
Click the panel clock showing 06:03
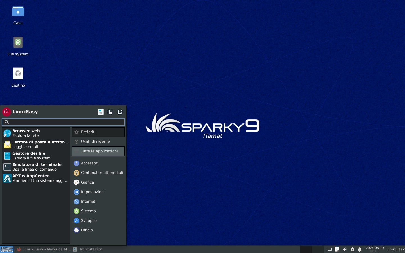tap(375, 249)
